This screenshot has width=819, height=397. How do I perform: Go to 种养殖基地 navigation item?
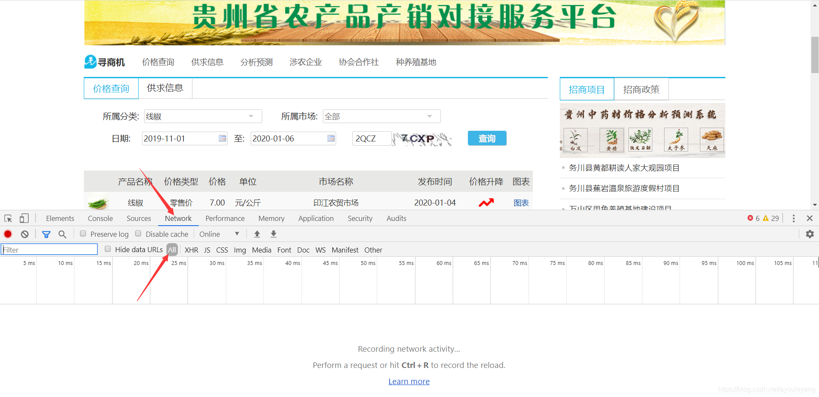(x=416, y=62)
